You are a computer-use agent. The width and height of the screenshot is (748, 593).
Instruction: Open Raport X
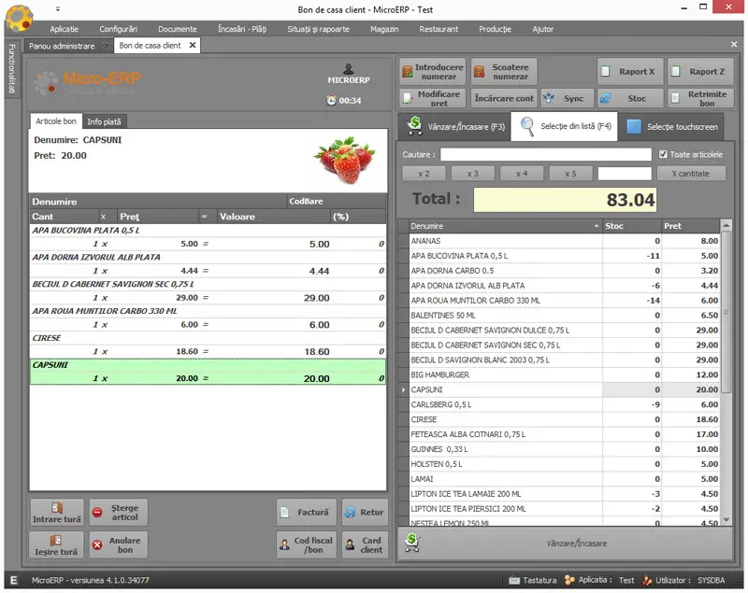tap(630, 72)
